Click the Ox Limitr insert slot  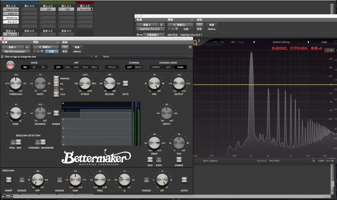coord(85,9)
